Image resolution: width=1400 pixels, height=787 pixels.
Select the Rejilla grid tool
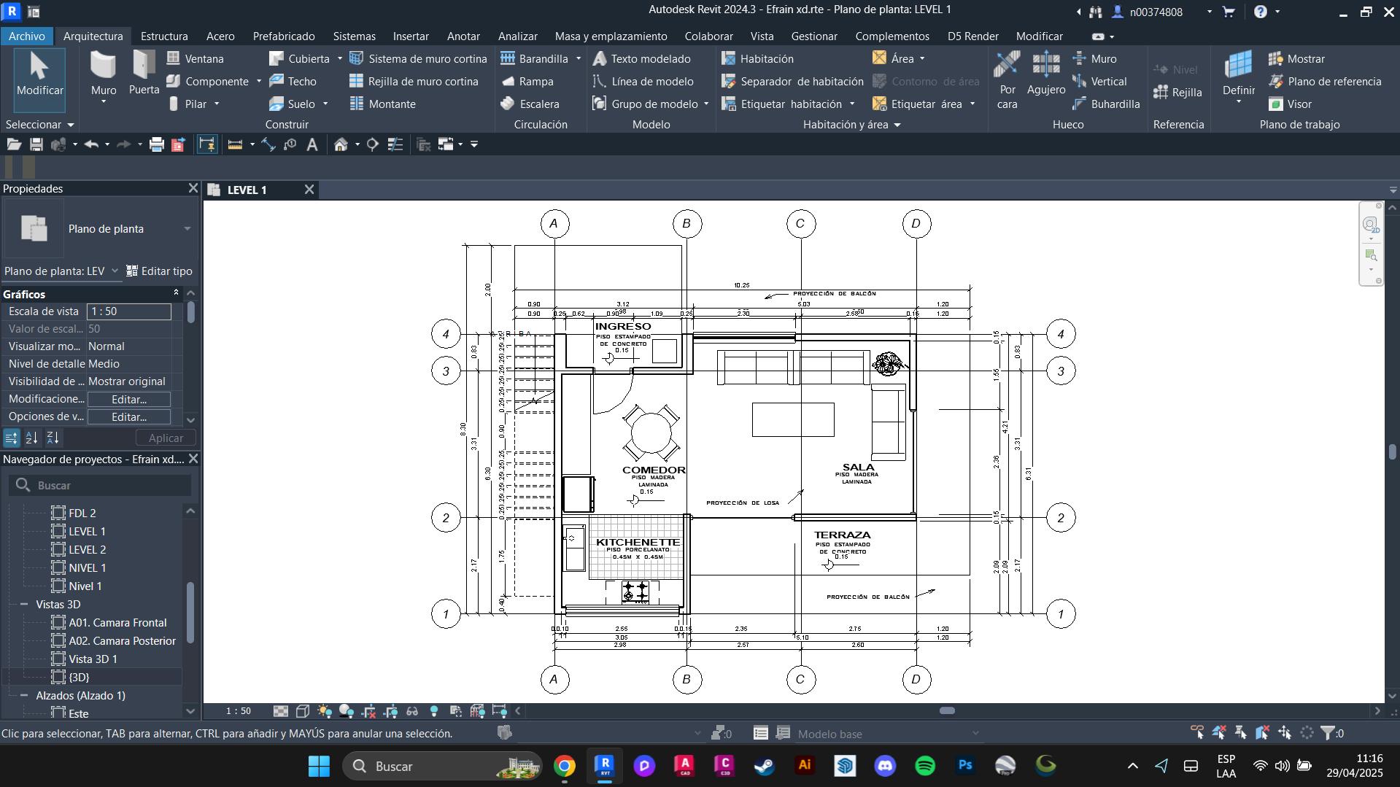[x=1177, y=92]
